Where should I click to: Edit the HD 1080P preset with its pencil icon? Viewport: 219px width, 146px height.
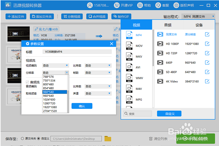(x=207, y=44)
